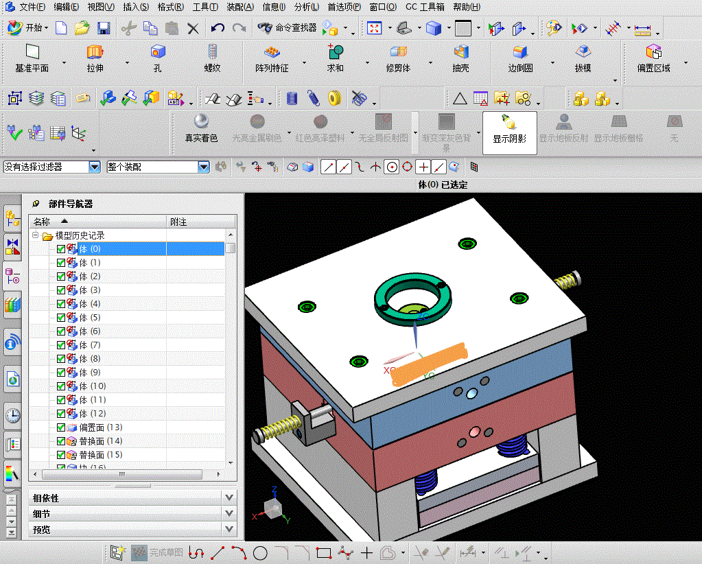Open the 命令查找器 command finder
702x564 pixels.
(287, 27)
